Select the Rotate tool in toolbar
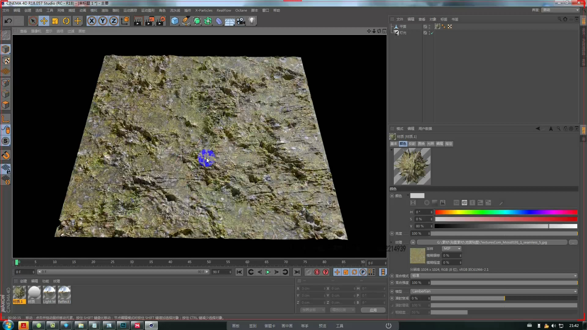The height and width of the screenshot is (330, 587). click(x=66, y=21)
